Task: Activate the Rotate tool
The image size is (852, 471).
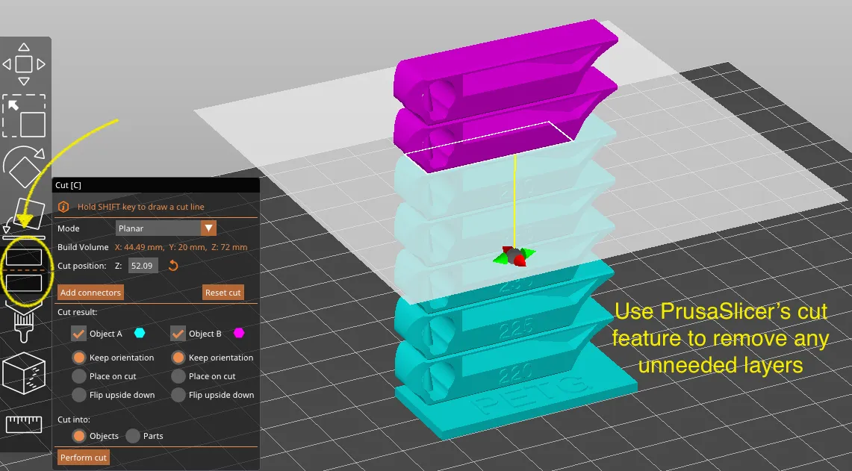Action: [x=25, y=166]
